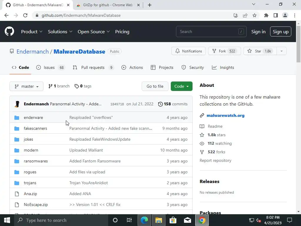Open the trojans folder

coord(30,183)
